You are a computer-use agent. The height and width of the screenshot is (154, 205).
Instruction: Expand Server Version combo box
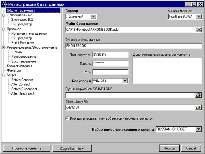point(199,16)
